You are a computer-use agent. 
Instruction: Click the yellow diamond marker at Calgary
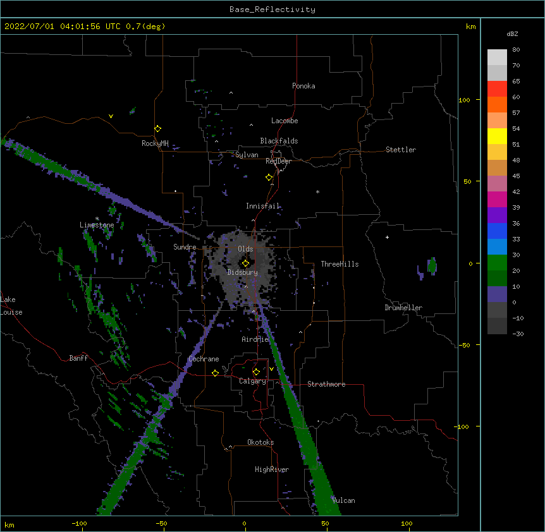coord(256,372)
